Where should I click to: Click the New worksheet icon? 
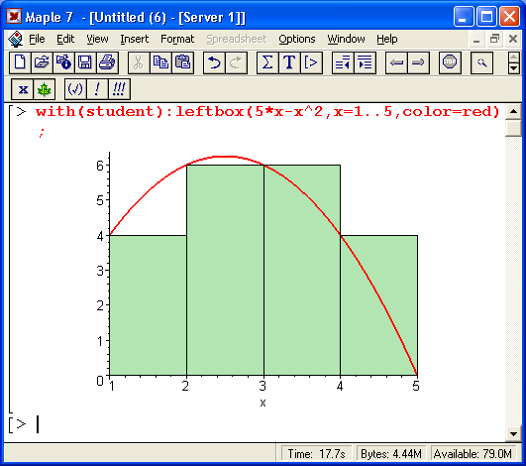click(x=20, y=62)
